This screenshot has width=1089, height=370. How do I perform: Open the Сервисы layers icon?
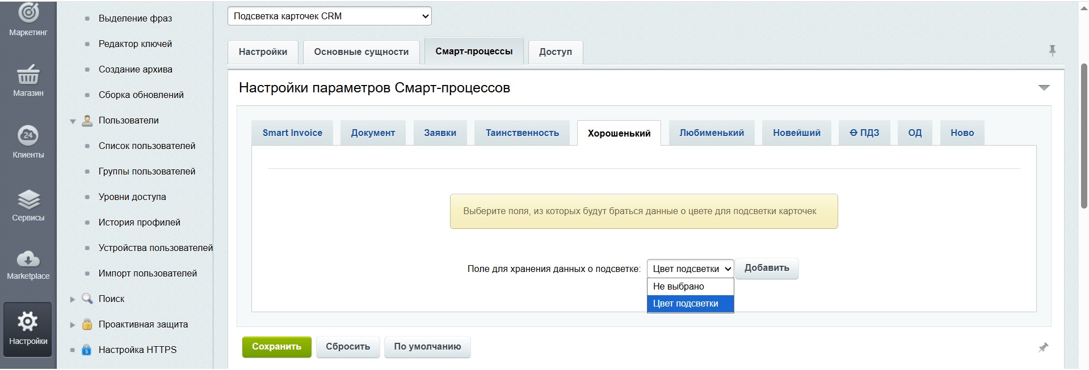tap(28, 199)
